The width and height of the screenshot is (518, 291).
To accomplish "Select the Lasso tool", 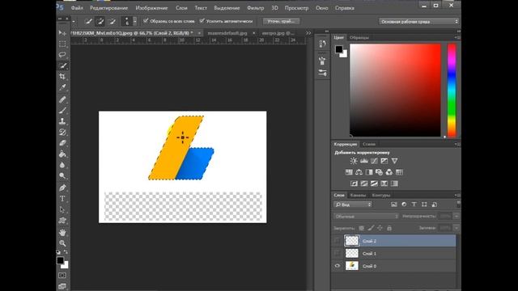I will click(62, 55).
